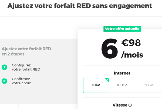The width and height of the screenshot is (162, 109).
Task: Select the 10Go internet option
Action: point(96,85)
